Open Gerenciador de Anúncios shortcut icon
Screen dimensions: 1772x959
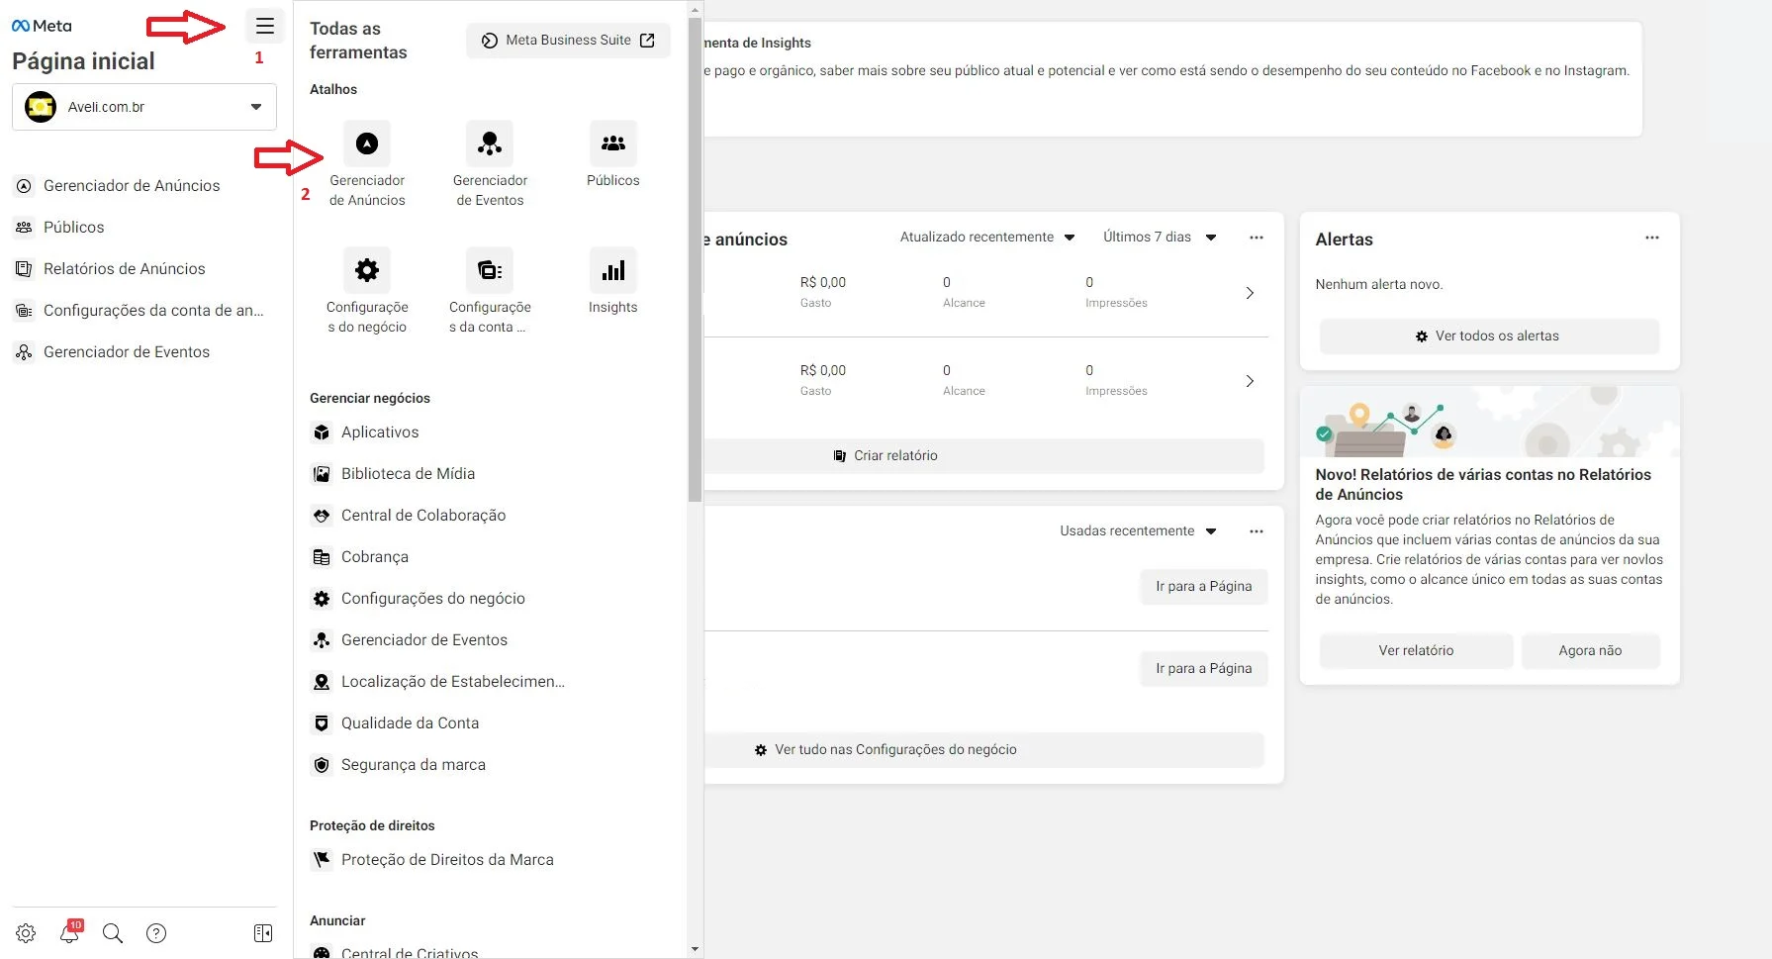pos(367,144)
